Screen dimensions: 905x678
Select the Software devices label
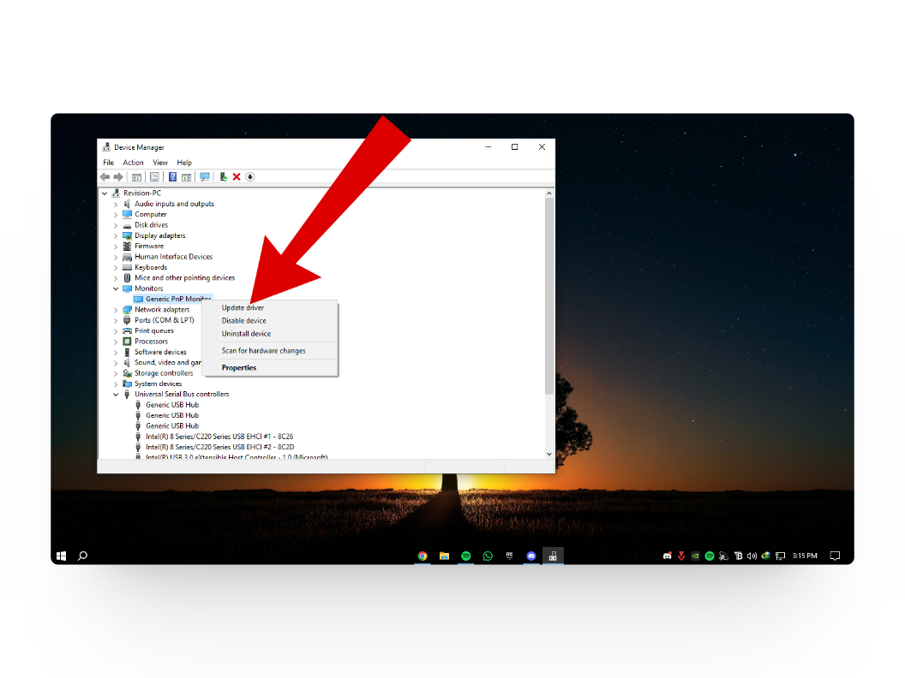point(160,352)
